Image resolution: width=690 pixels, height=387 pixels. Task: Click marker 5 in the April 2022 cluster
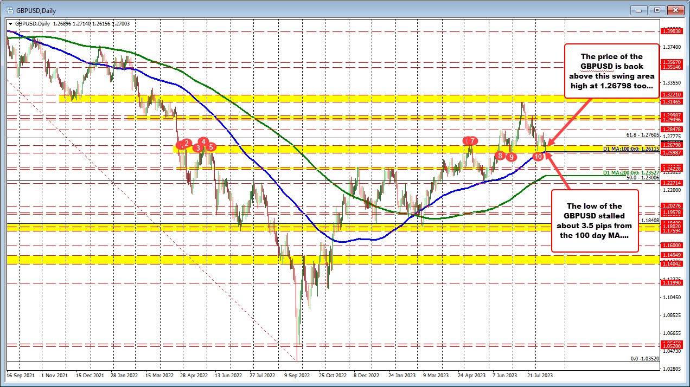(x=211, y=146)
